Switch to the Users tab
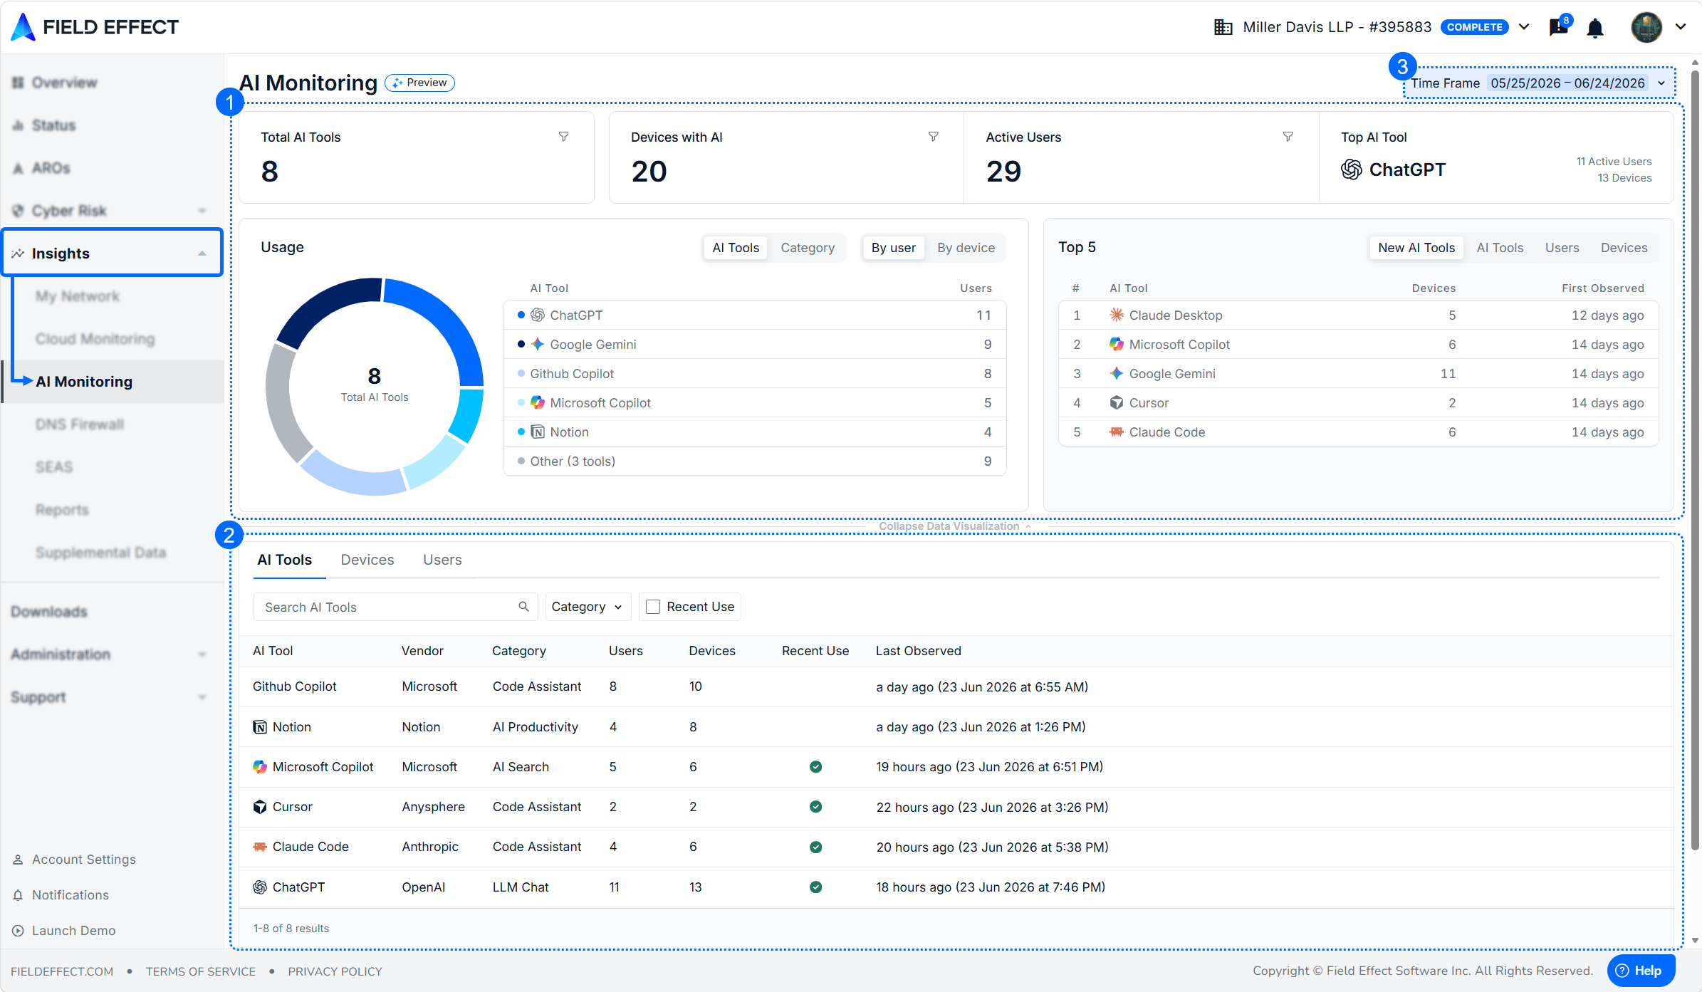This screenshot has height=992, width=1702. point(442,560)
